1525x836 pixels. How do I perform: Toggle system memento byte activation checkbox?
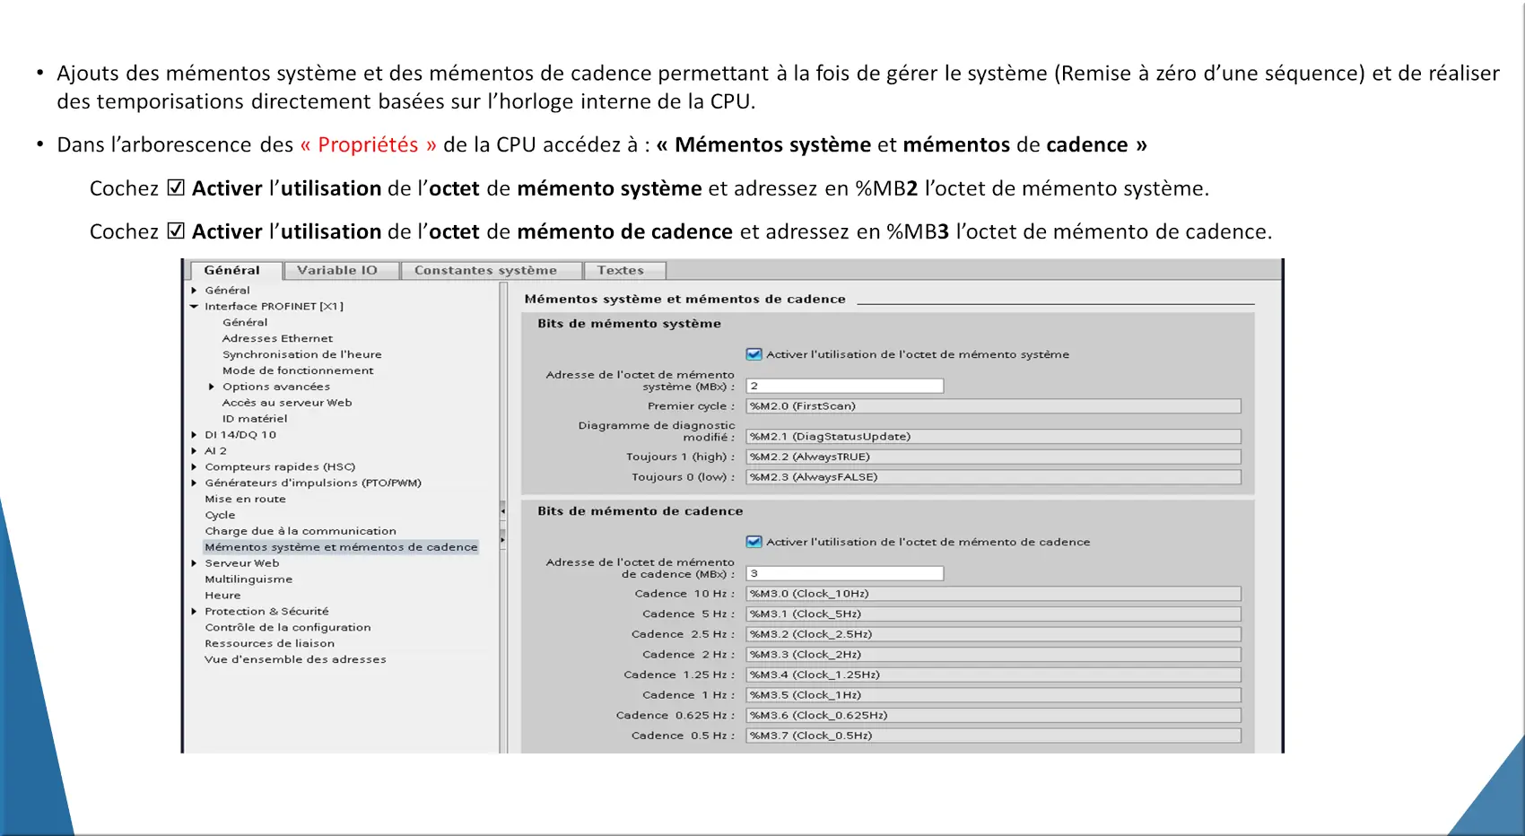click(x=754, y=354)
